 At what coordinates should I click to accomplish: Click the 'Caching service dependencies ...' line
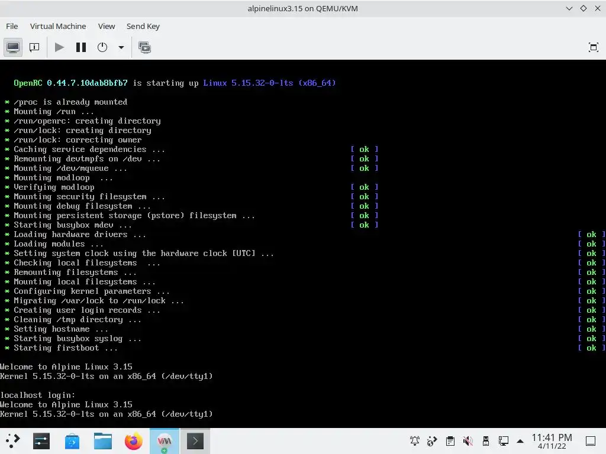(x=89, y=150)
